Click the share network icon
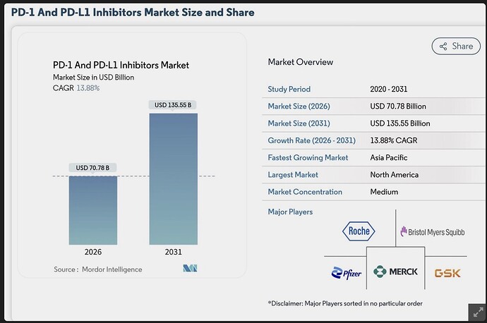Screen dimensions: 487x323 point(443,47)
